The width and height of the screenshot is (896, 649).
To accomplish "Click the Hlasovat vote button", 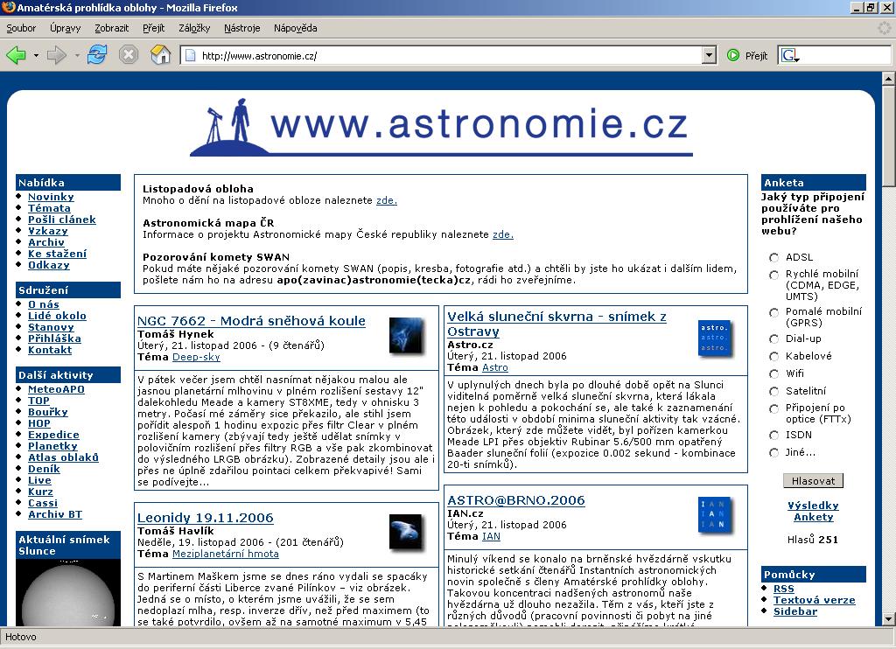I will pyautogui.click(x=813, y=481).
